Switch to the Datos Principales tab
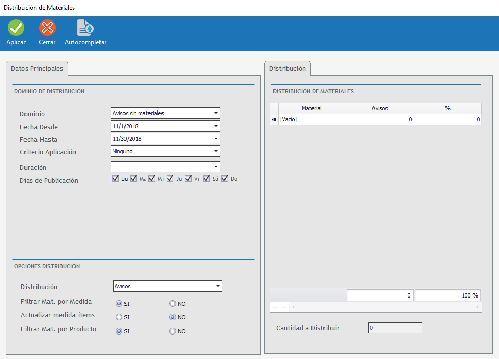 (37, 69)
